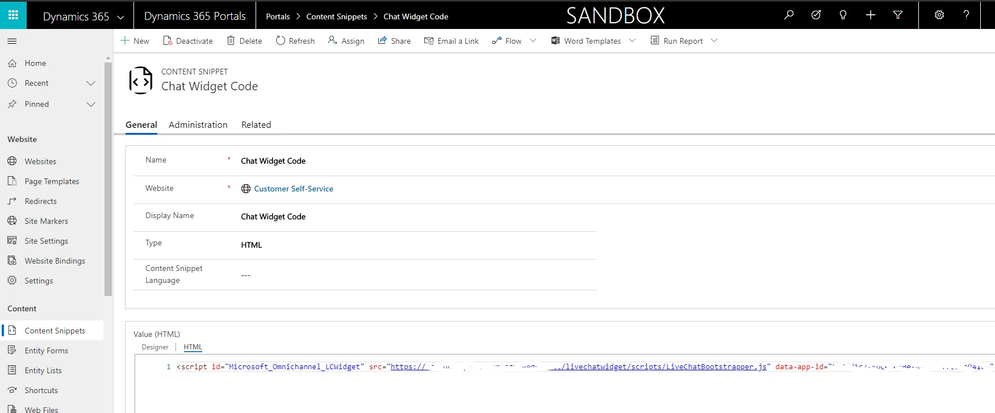
Task: Switch to the Designer editor tab
Action: (x=155, y=347)
